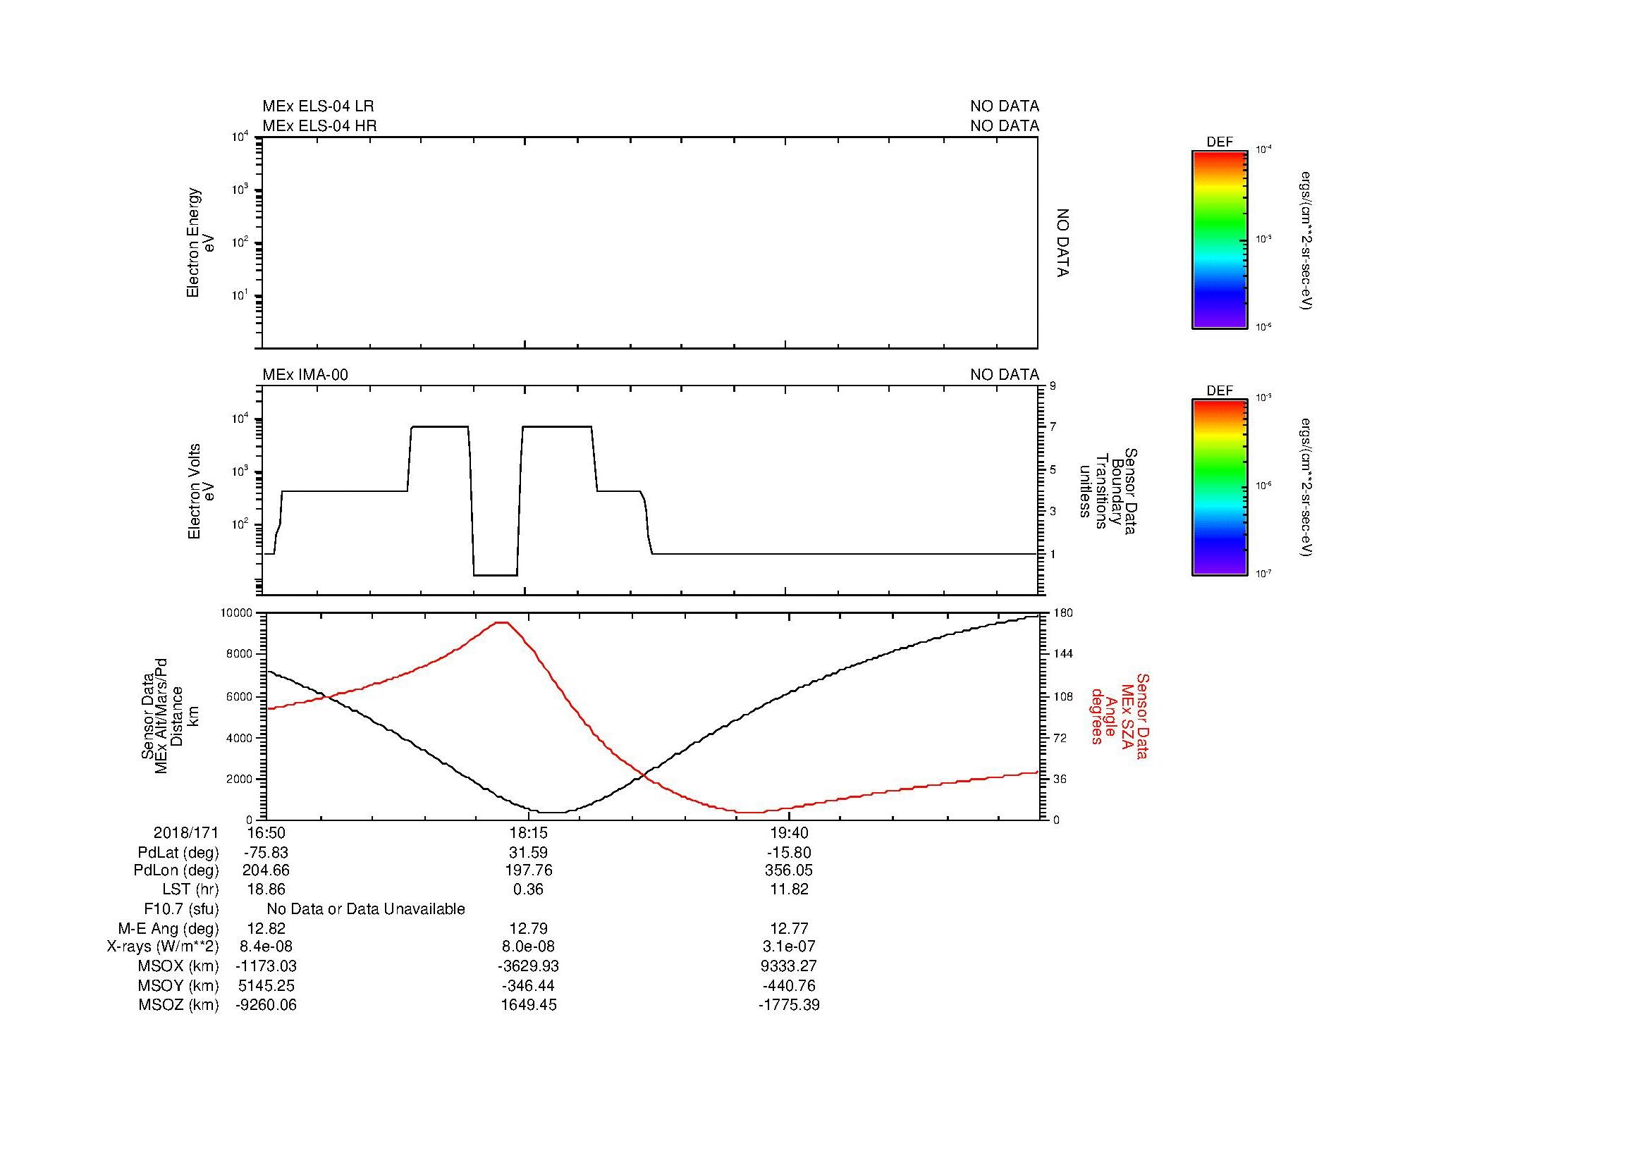This screenshot has height=1165, width=1649.
Task: Click the PdLon value 356.05
Action: [x=790, y=870]
